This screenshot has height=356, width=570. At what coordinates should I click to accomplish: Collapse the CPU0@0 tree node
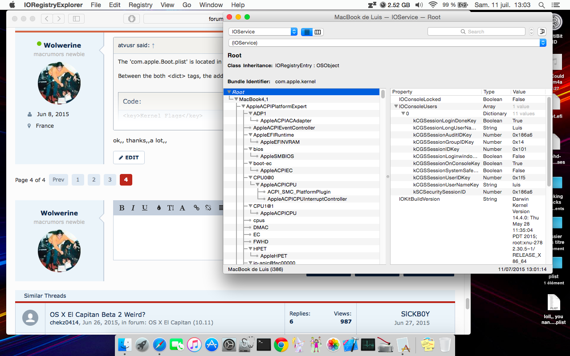tap(250, 178)
